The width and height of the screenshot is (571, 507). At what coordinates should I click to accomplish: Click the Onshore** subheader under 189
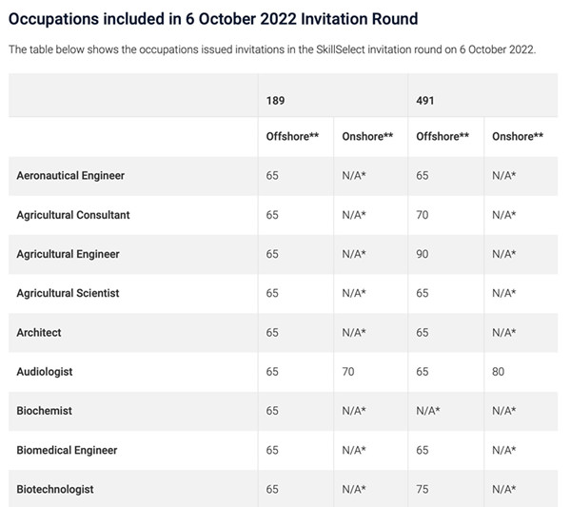367,136
